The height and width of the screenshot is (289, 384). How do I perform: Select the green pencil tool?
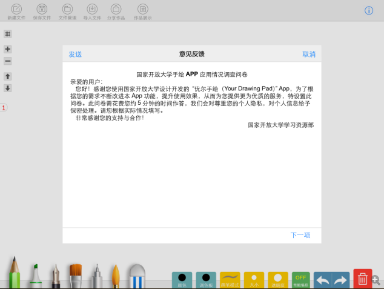coord(15,273)
